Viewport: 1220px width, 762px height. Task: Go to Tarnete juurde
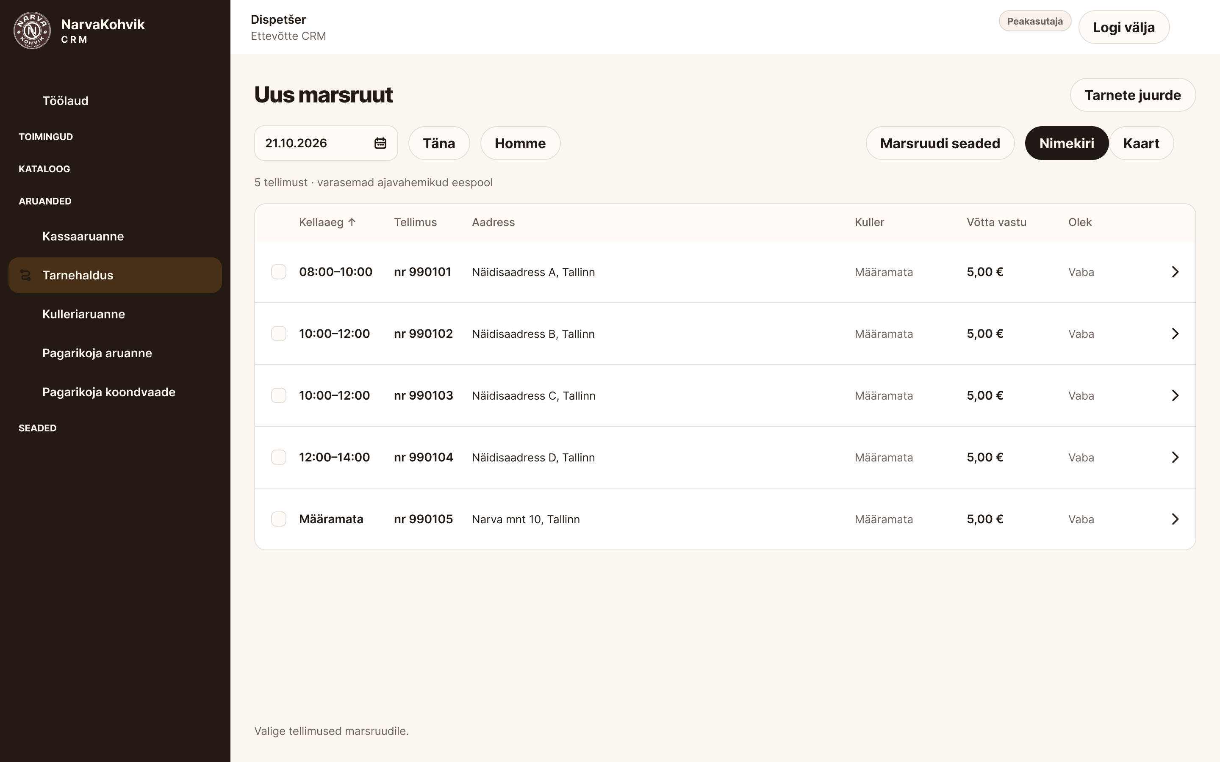tap(1133, 95)
